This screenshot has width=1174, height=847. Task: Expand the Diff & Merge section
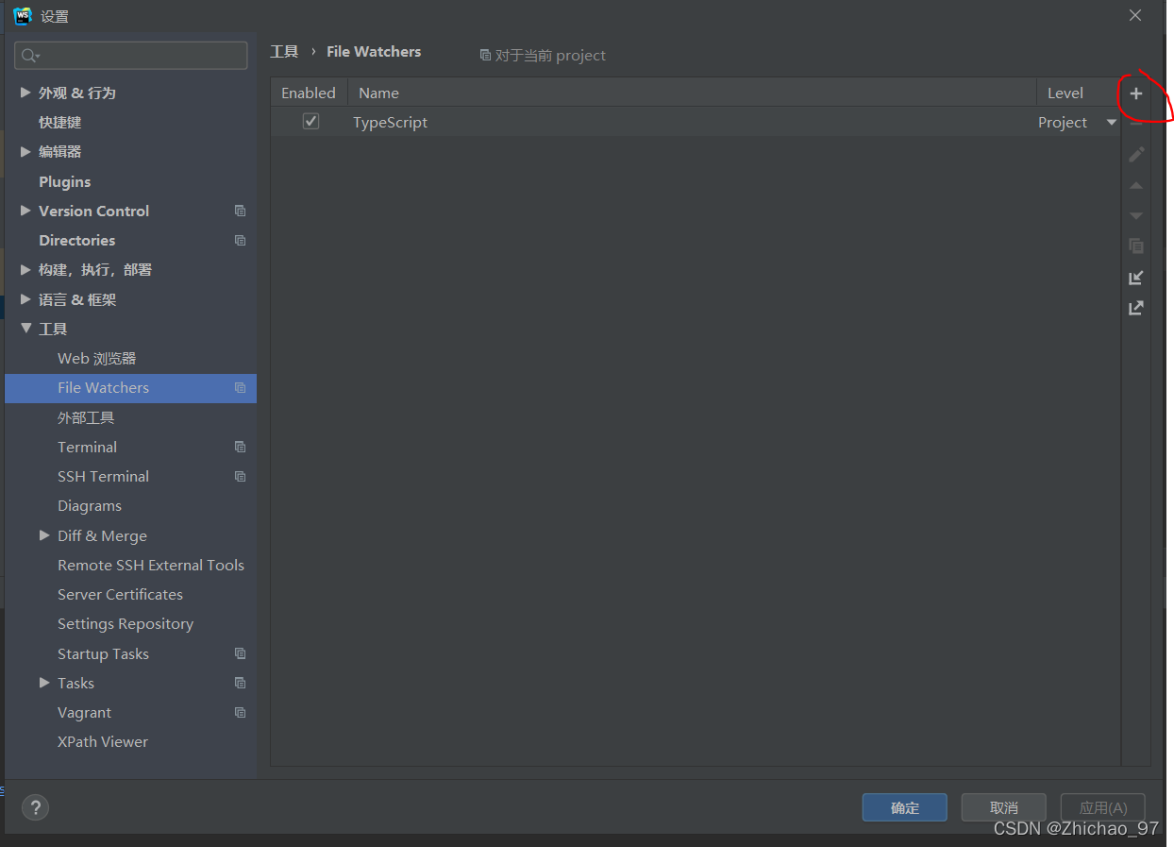[44, 535]
